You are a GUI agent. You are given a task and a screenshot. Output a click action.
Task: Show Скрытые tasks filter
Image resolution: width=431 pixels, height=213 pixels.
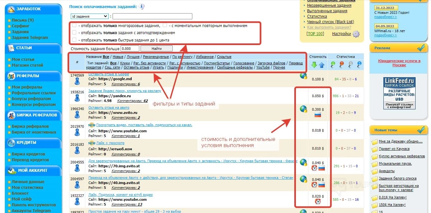(224, 57)
